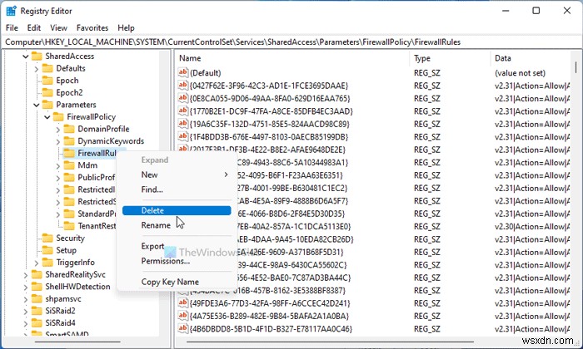Select the {1F4BDD3B-676E-4497-8103-0AECB85199DB} value
Screen dimensions: 583x349
[268, 137]
